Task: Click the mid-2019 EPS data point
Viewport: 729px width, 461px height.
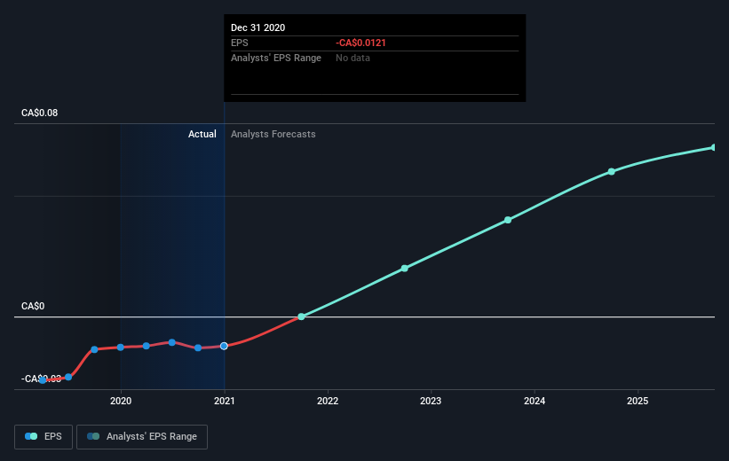Action: click(68, 377)
